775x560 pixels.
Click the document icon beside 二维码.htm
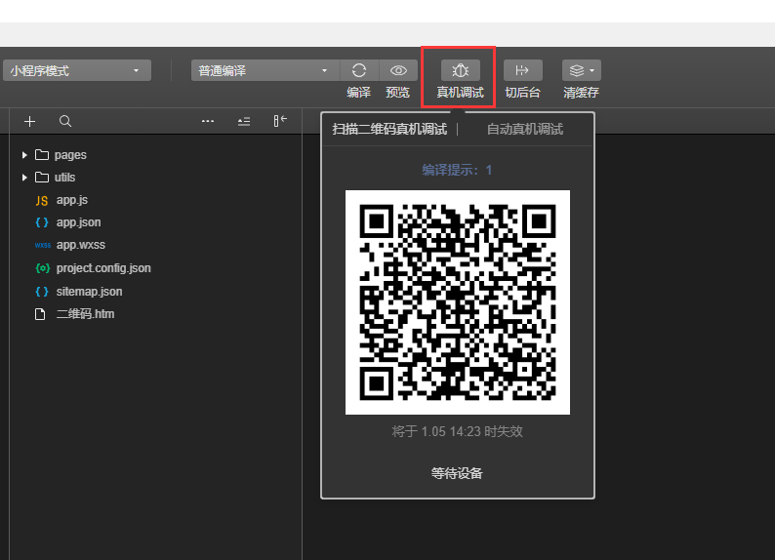tap(40, 314)
